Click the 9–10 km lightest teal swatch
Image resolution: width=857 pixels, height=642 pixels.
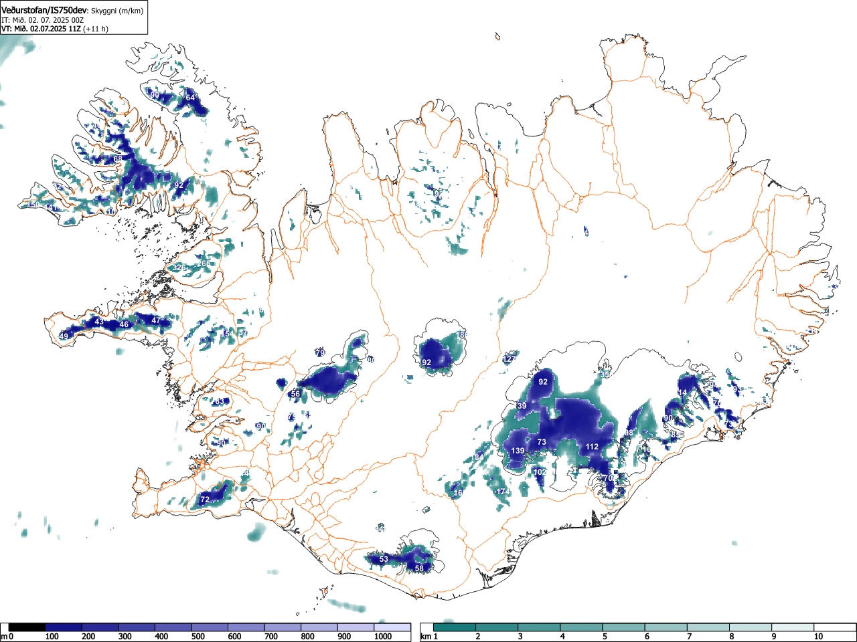click(x=793, y=627)
